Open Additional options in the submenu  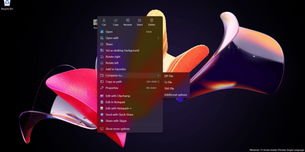[x=175, y=95]
